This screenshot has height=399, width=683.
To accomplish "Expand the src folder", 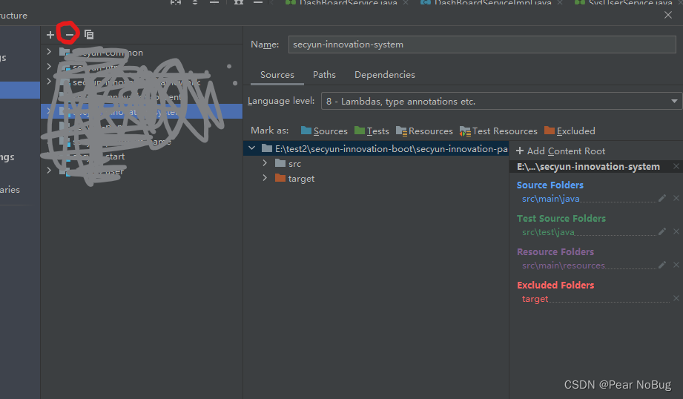I will click(x=265, y=163).
